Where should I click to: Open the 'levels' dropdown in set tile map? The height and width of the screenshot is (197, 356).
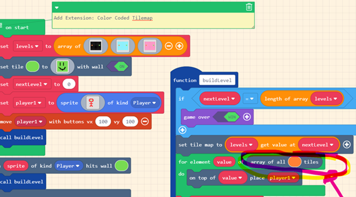(x=242, y=145)
